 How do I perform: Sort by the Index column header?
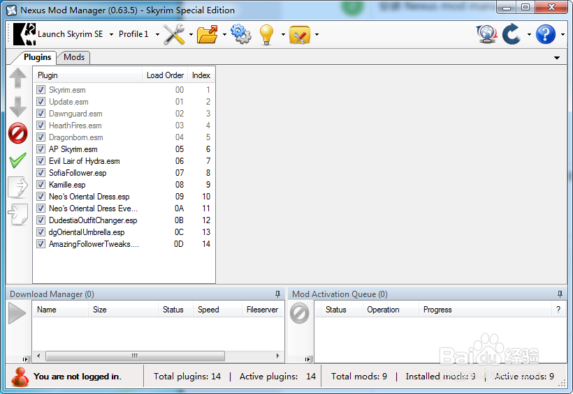click(201, 75)
